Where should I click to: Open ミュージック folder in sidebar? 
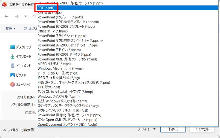20,84
